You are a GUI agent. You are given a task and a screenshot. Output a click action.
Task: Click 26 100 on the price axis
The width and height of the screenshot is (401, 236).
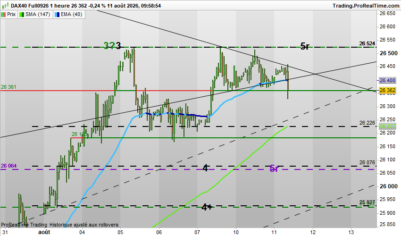387,160
